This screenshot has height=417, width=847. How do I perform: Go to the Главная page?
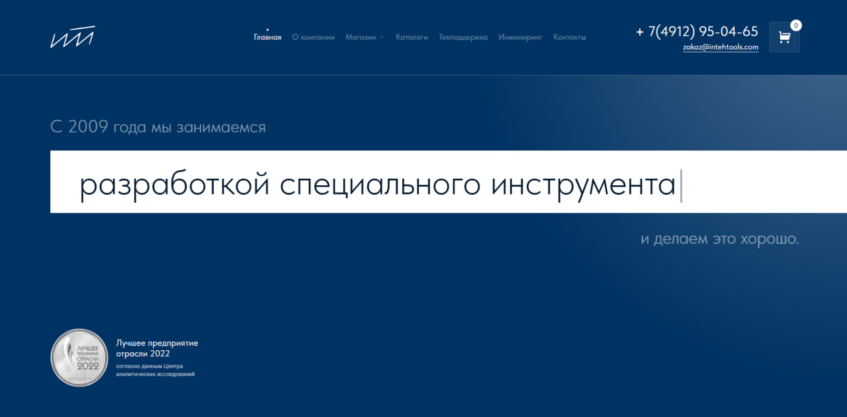pyautogui.click(x=267, y=37)
